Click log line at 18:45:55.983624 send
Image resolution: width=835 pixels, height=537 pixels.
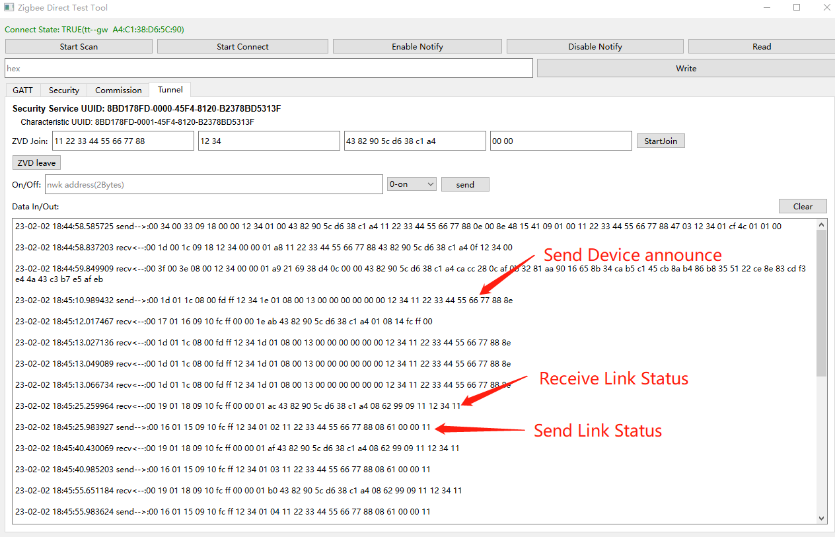click(223, 511)
